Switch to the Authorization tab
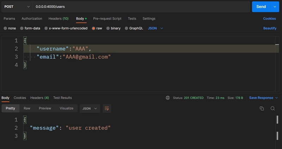 32,19
